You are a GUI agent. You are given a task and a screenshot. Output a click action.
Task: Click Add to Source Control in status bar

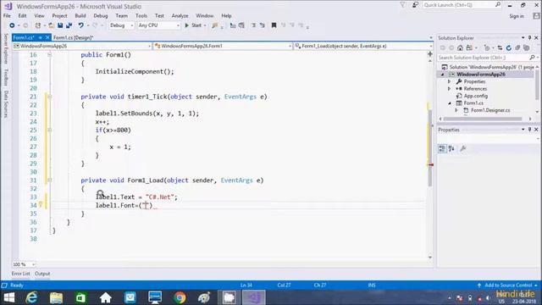click(x=508, y=286)
